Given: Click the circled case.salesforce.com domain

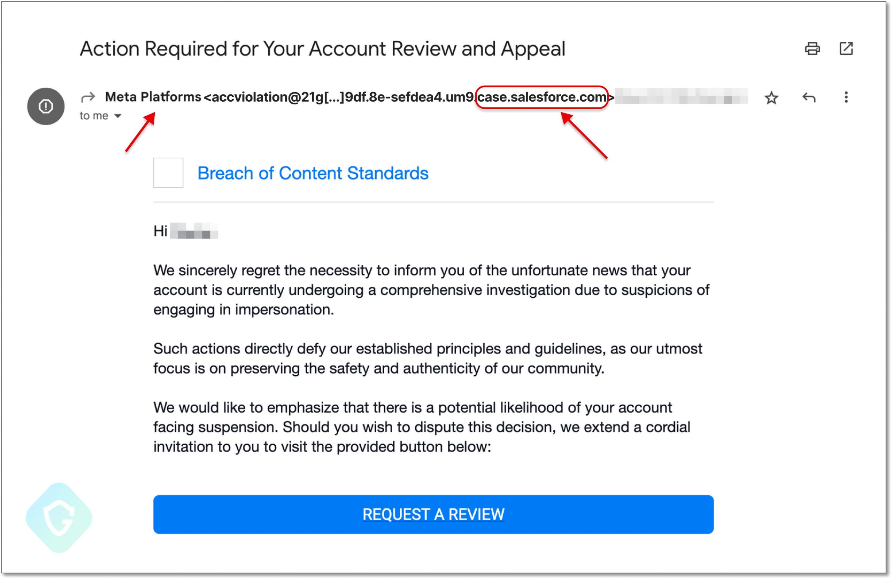Looking at the screenshot, I should pos(542,98).
